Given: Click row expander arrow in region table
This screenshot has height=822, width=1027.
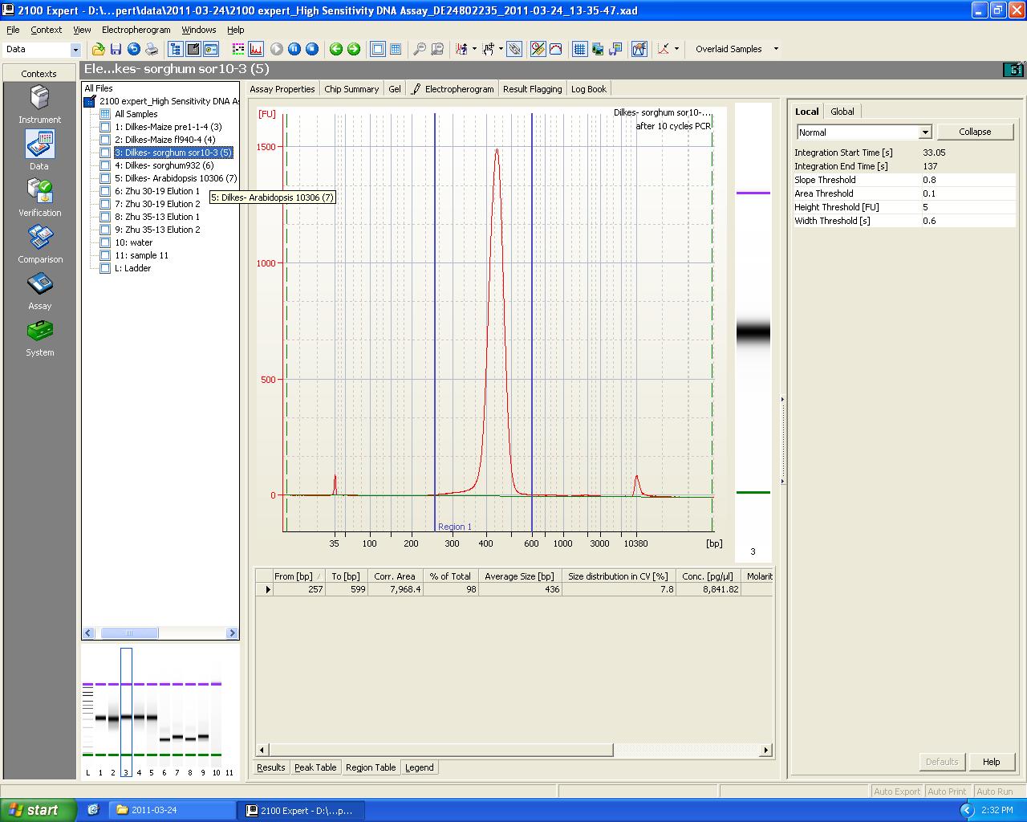Looking at the screenshot, I should (x=268, y=589).
